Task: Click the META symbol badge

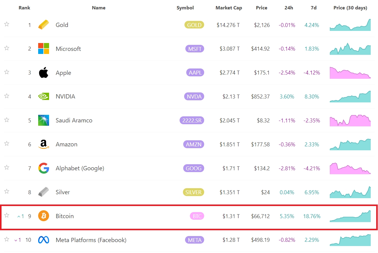Action: pos(194,240)
